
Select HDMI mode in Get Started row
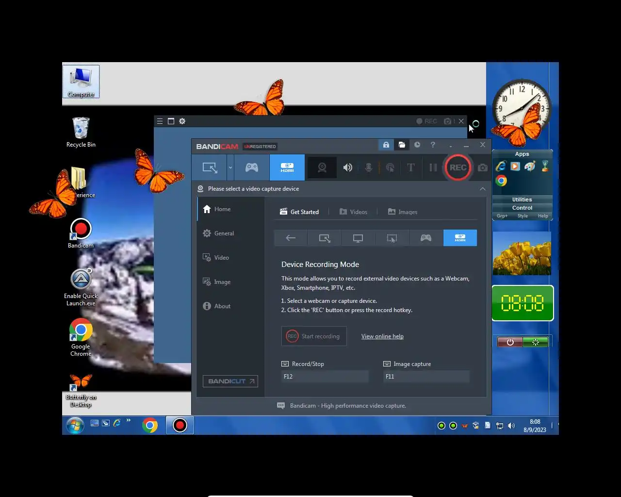(x=460, y=238)
